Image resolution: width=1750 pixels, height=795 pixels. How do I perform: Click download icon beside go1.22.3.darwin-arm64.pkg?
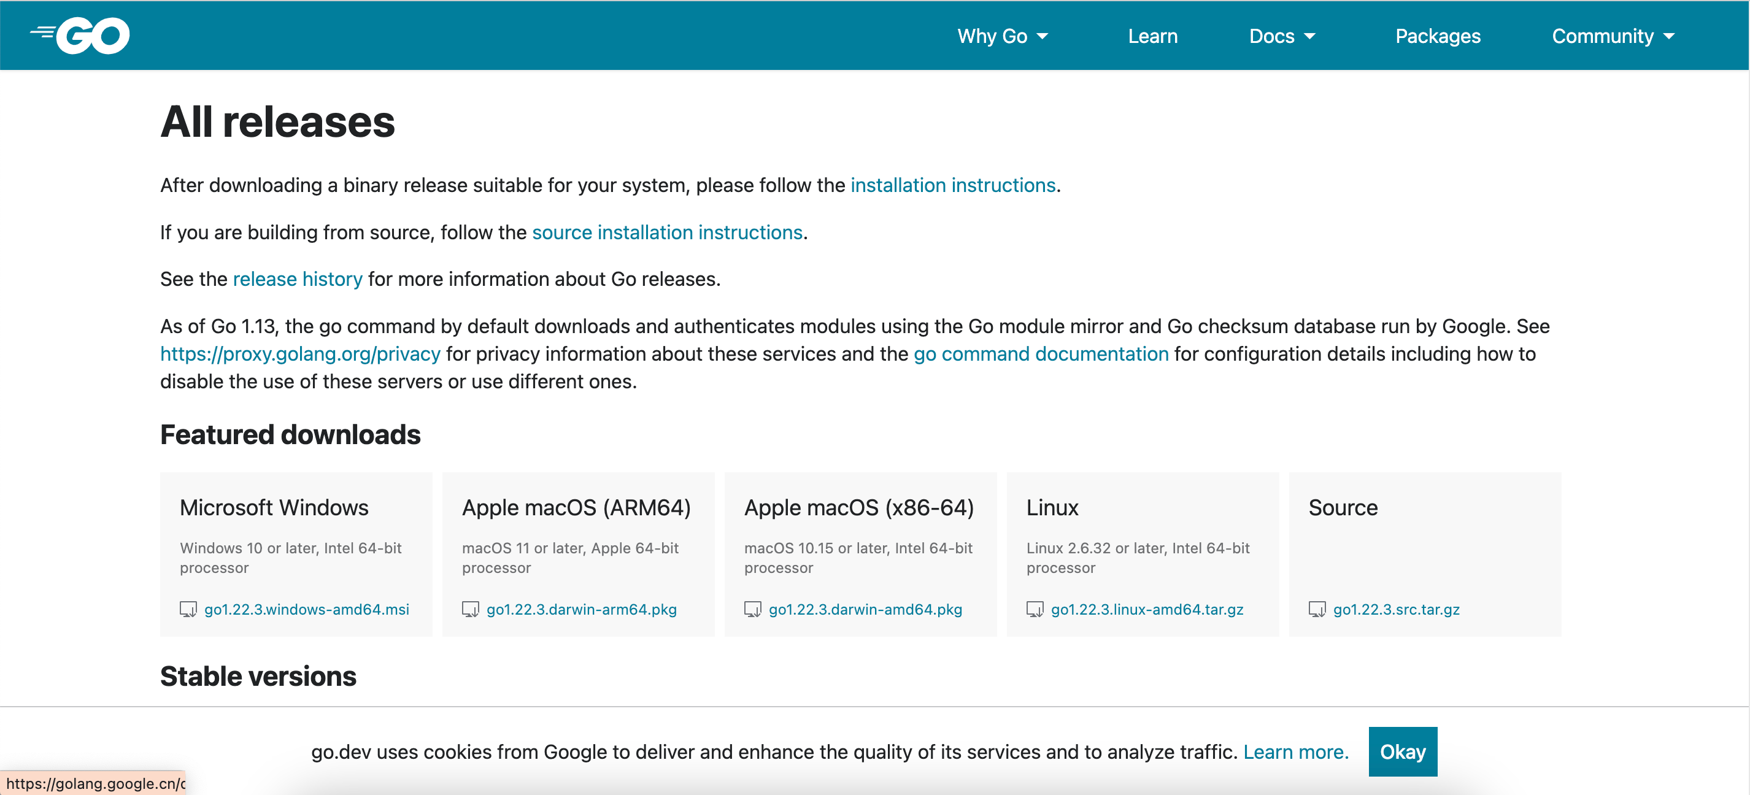click(x=470, y=609)
